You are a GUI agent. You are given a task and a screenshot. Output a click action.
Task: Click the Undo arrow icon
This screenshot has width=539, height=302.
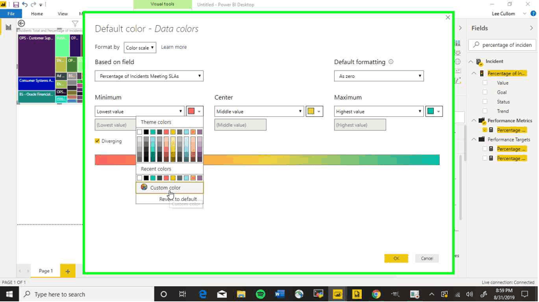pyautogui.click(x=24, y=5)
